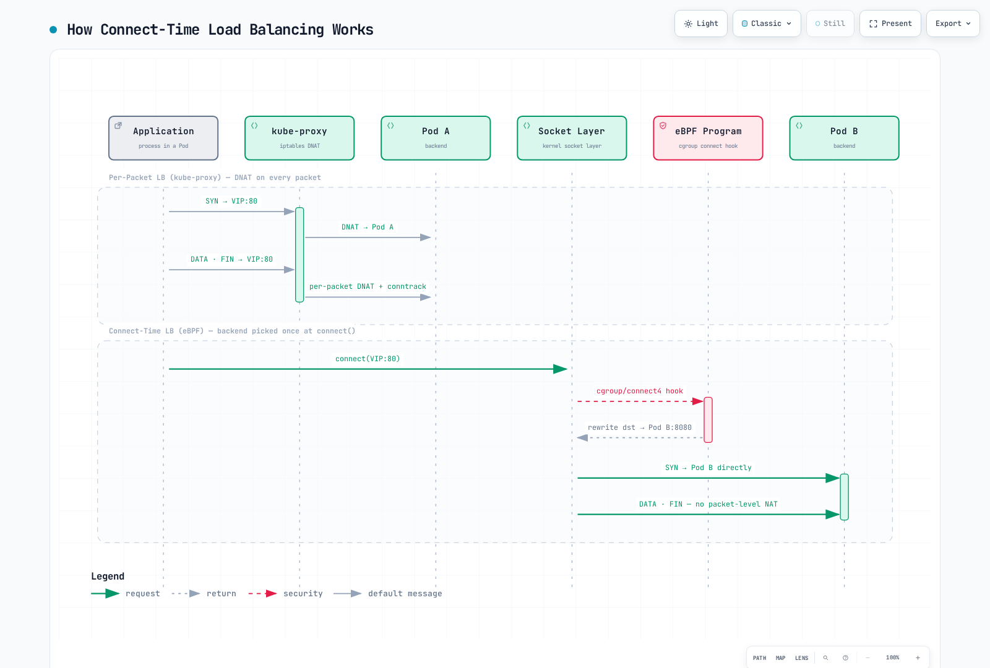Select the Application participant box
The width and height of the screenshot is (990, 668).
[x=163, y=138]
